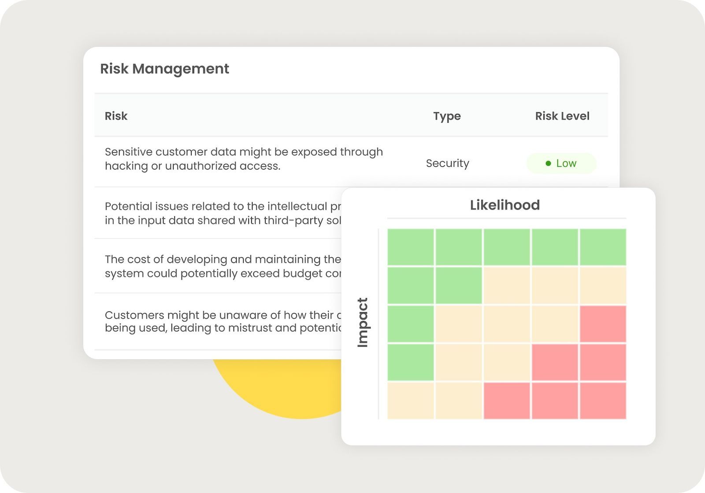Pick the first-row, third-column green heatmap cell
Viewport: 705px width, 493px height.
coord(507,247)
